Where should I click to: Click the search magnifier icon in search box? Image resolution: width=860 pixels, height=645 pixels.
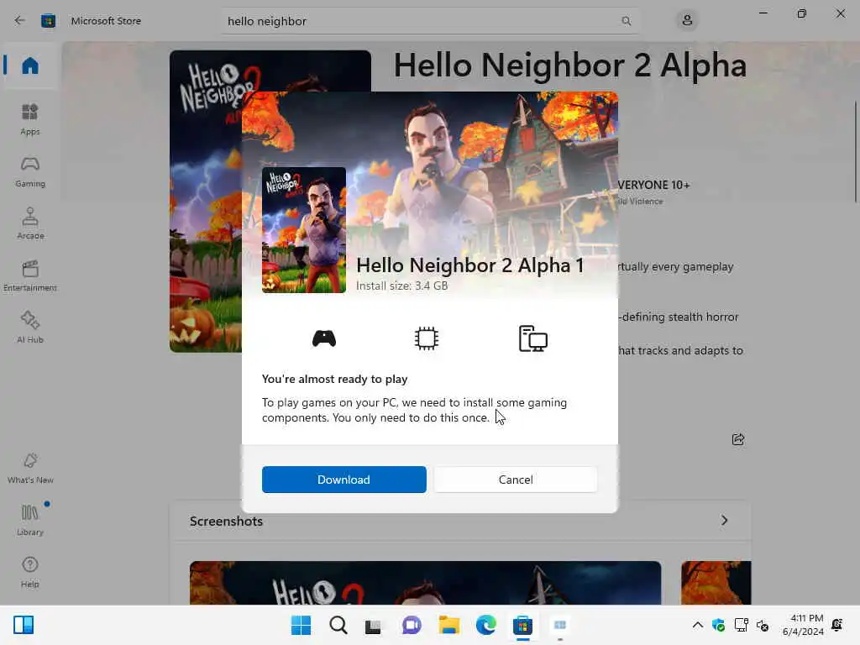[x=626, y=21]
